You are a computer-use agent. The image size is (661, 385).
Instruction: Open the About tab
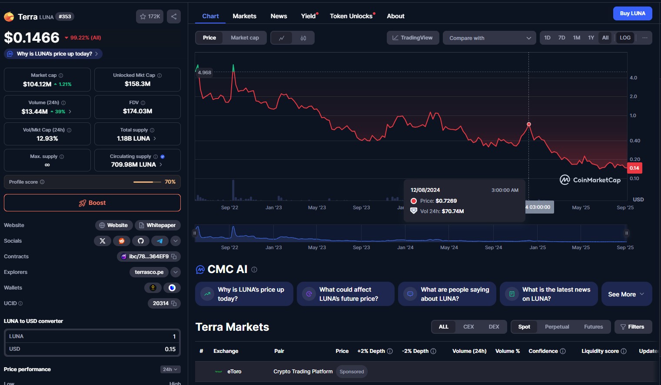[395, 16]
